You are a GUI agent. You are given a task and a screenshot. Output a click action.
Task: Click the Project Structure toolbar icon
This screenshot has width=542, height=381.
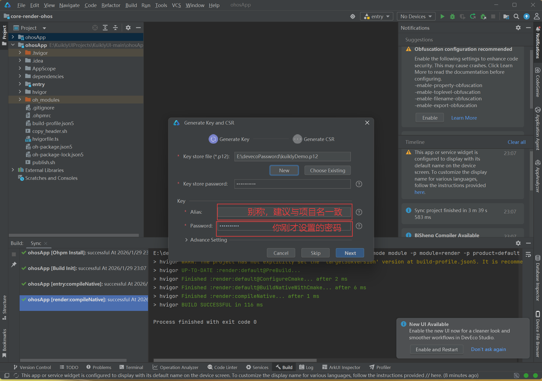[506, 16]
